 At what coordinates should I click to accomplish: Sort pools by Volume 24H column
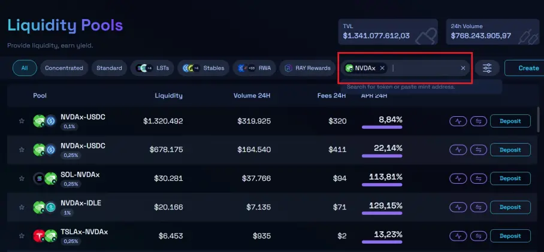[x=252, y=96]
